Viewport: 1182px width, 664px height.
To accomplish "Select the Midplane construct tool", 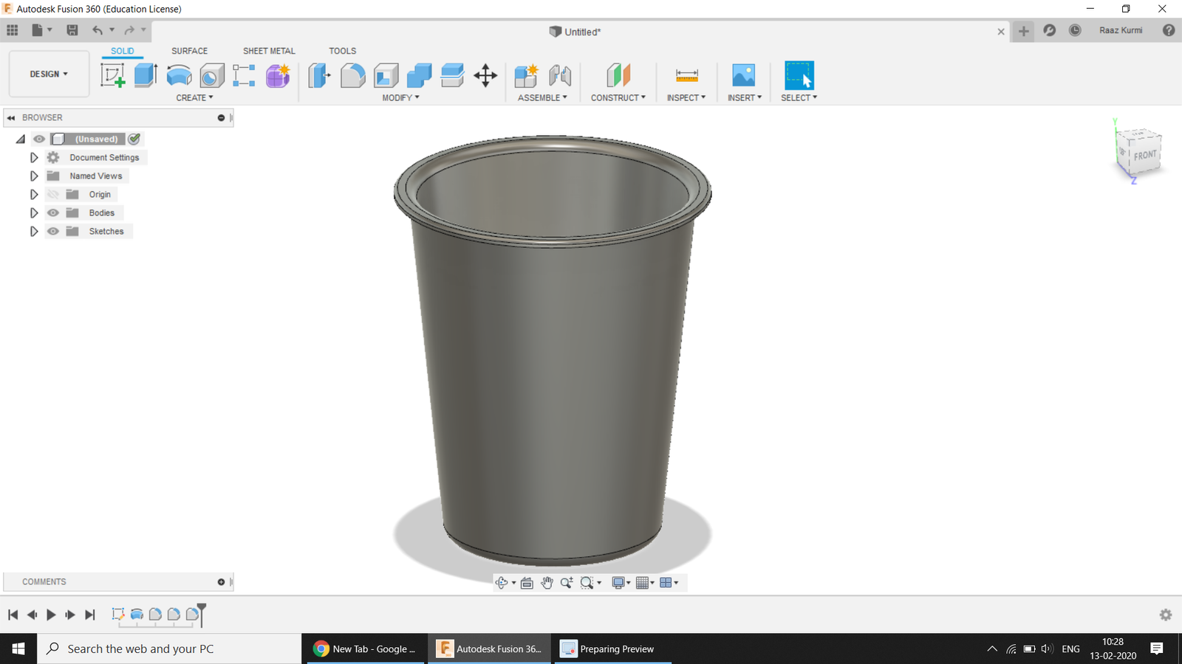I will [618, 75].
